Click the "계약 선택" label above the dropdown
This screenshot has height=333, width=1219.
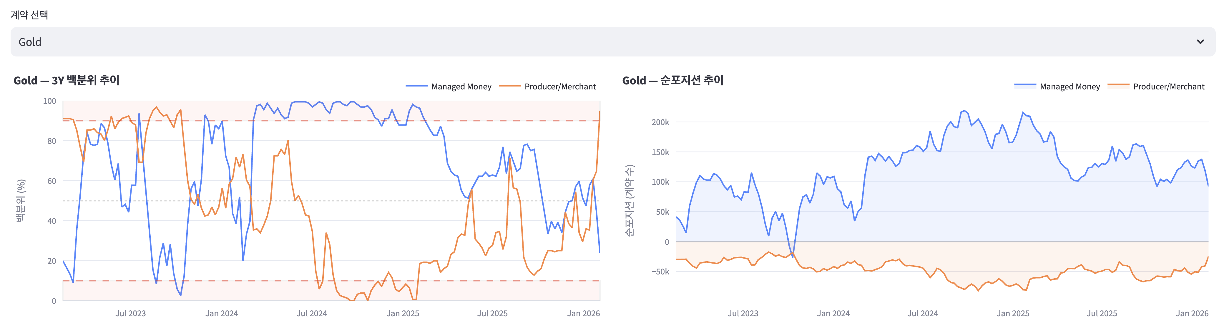coord(29,15)
